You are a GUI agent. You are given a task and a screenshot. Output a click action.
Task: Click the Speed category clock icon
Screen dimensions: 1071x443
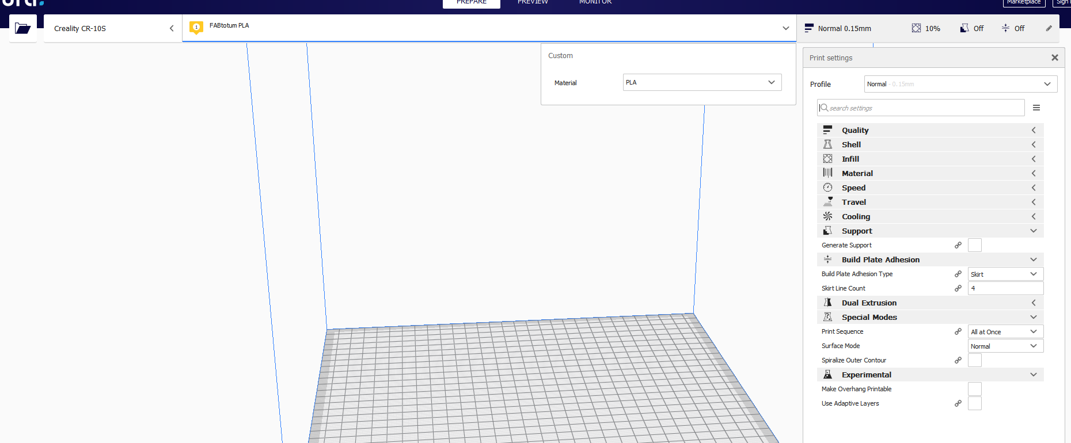click(x=827, y=188)
